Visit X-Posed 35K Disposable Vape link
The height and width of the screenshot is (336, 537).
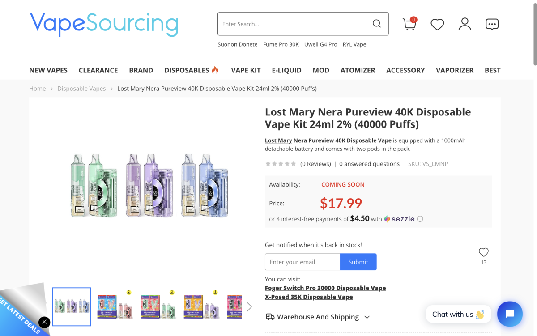point(309,297)
